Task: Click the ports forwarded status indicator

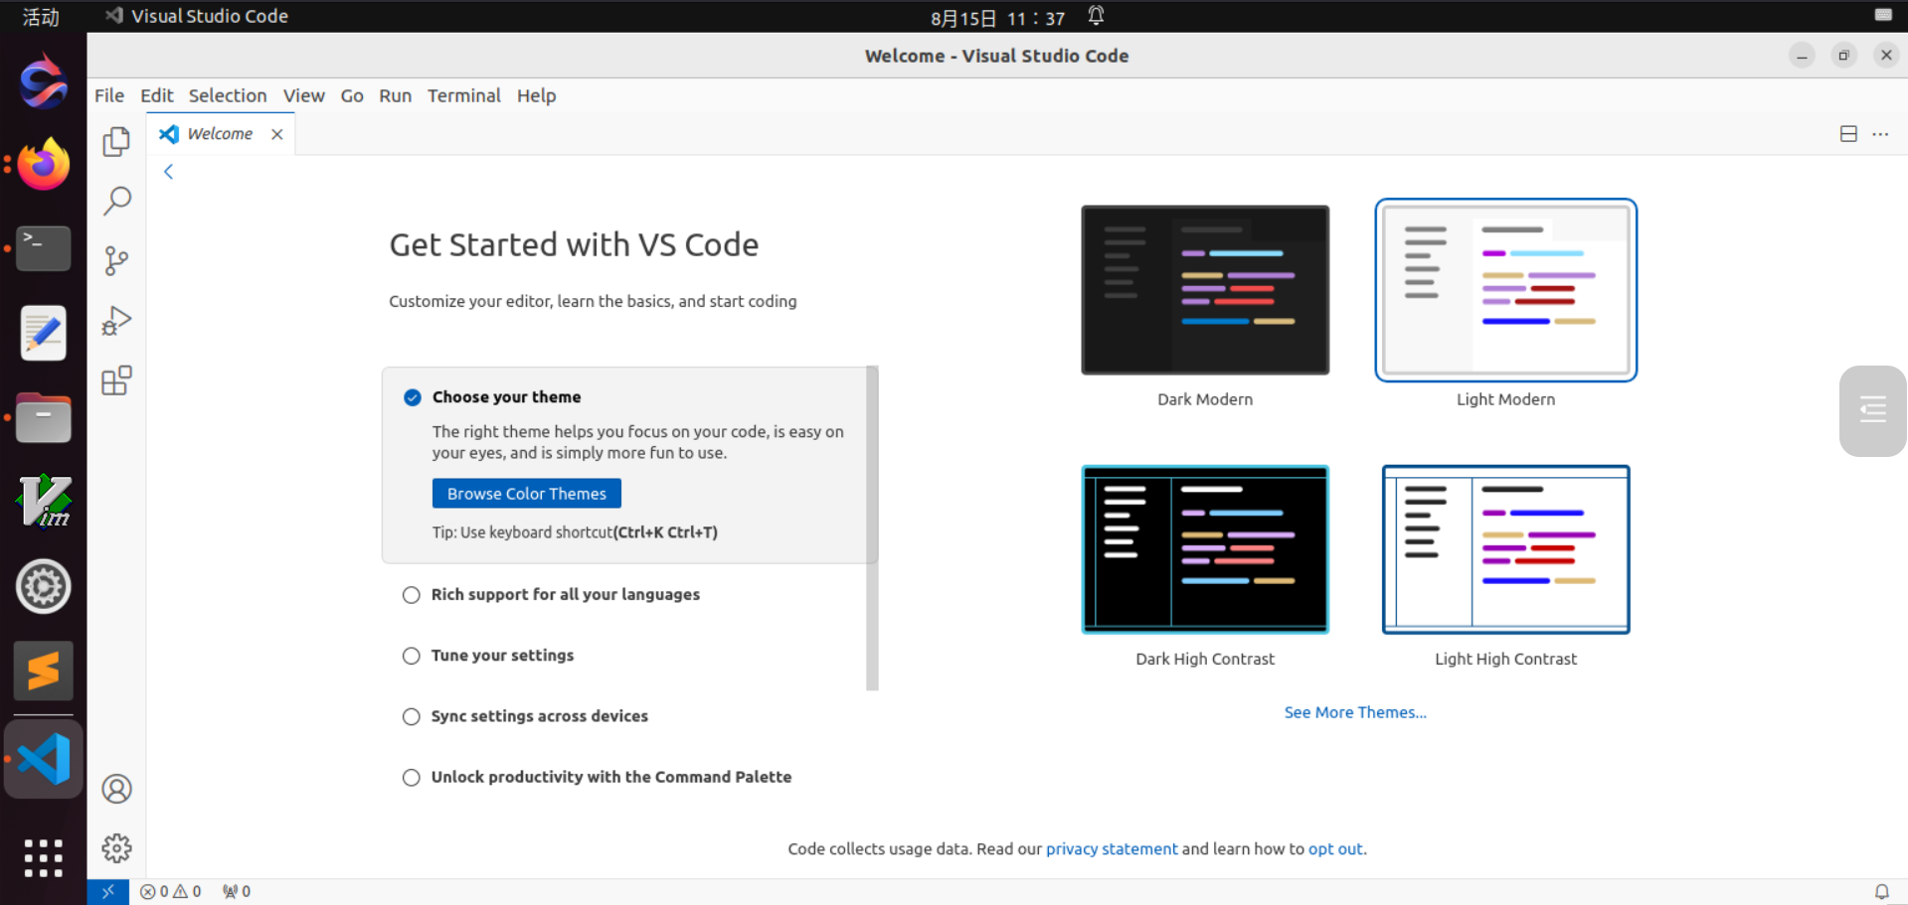Action: pyautogui.click(x=237, y=891)
